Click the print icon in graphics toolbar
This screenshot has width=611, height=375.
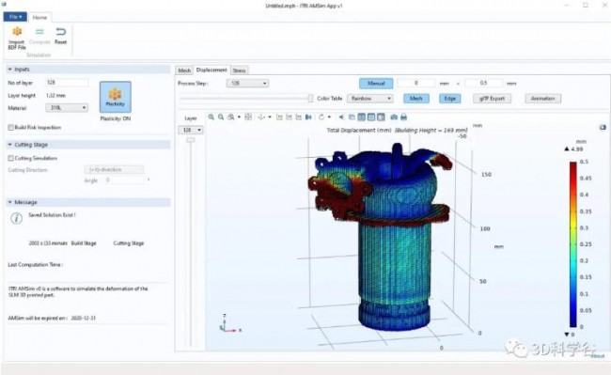click(403, 117)
